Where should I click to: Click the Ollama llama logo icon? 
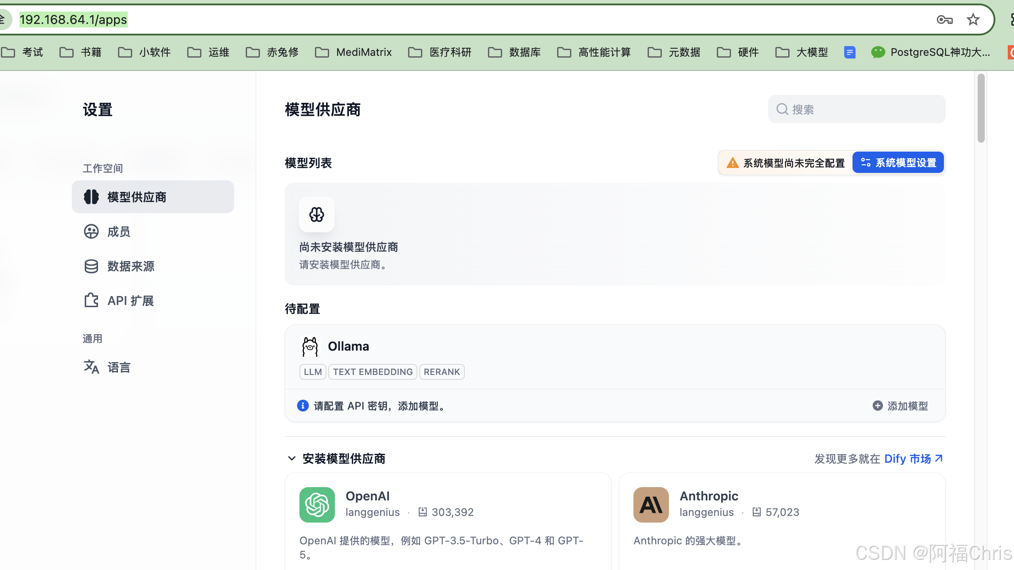310,347
